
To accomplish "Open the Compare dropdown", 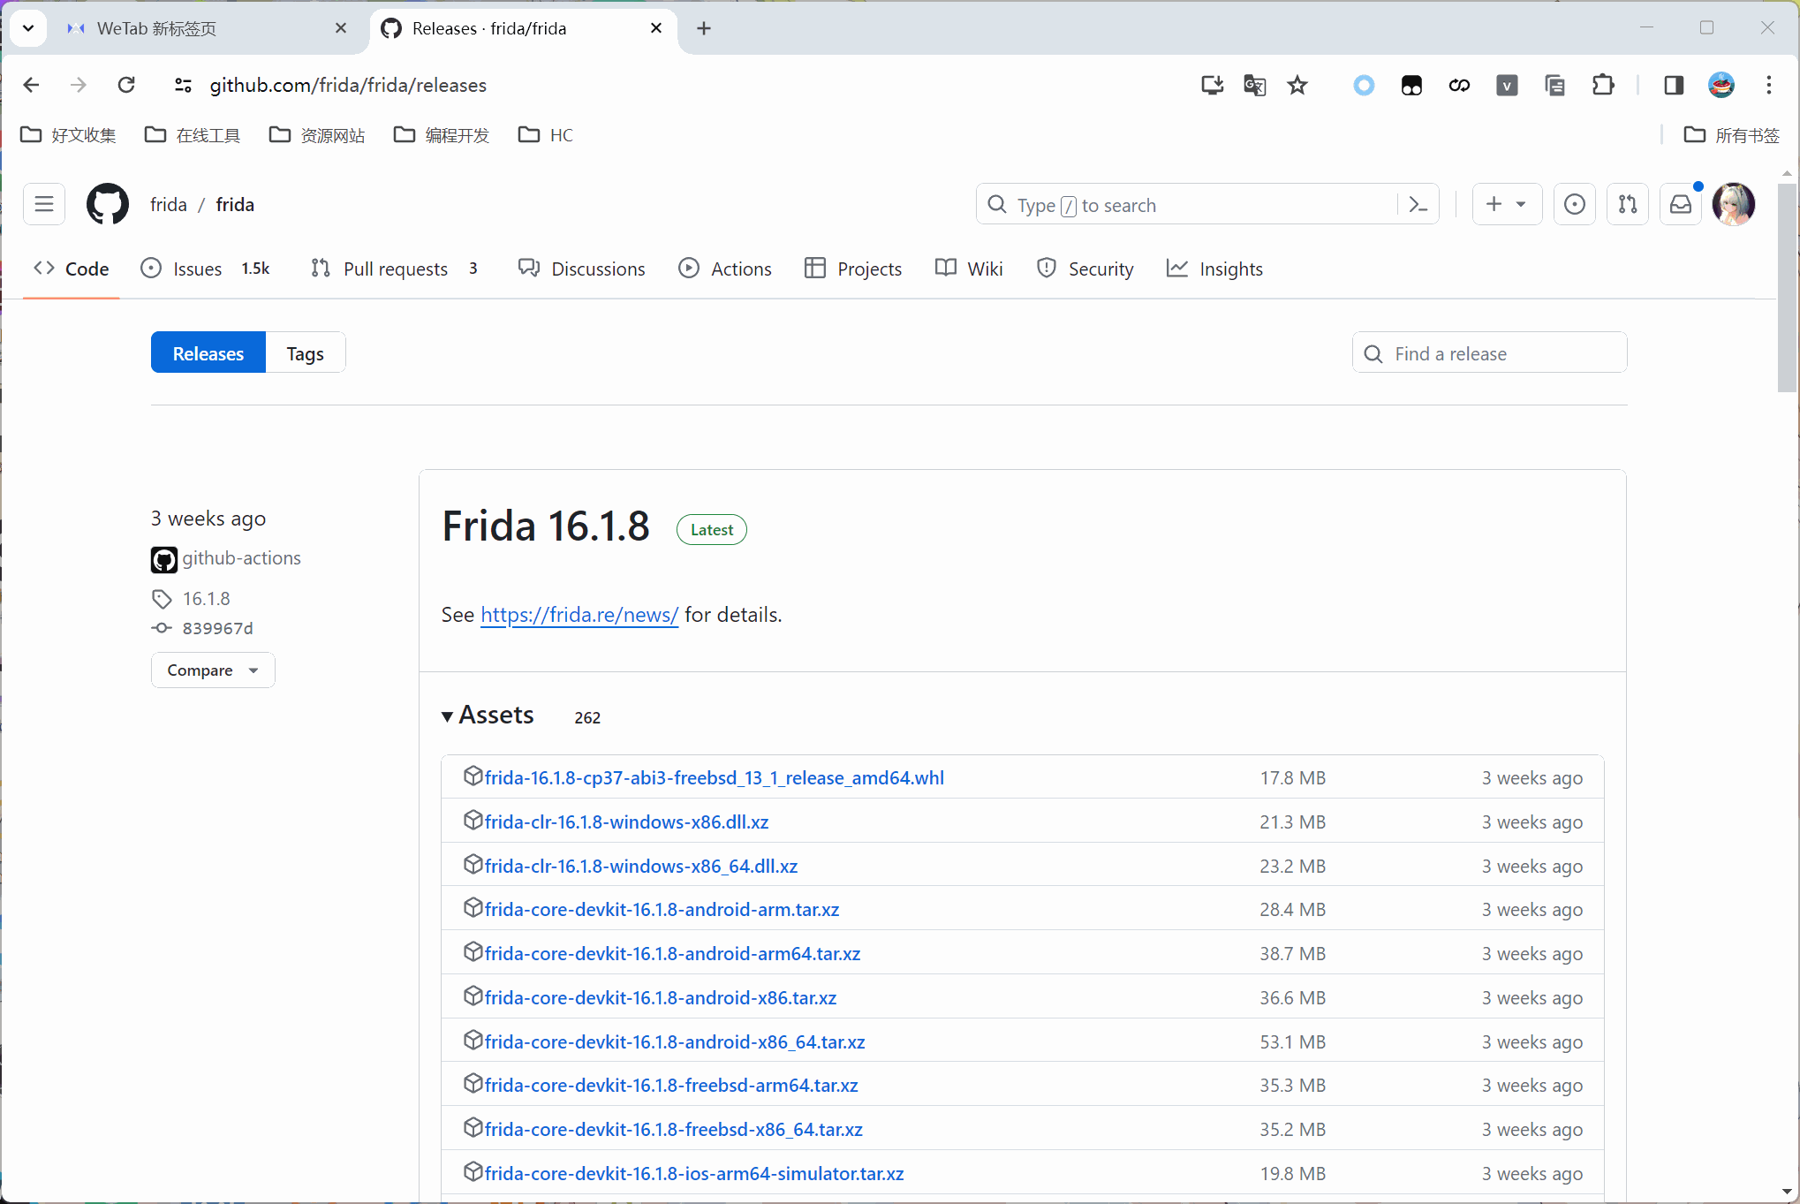I will coord(212,670).
